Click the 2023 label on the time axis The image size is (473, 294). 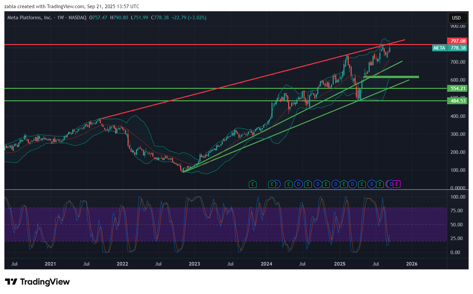tap(194, 264)
